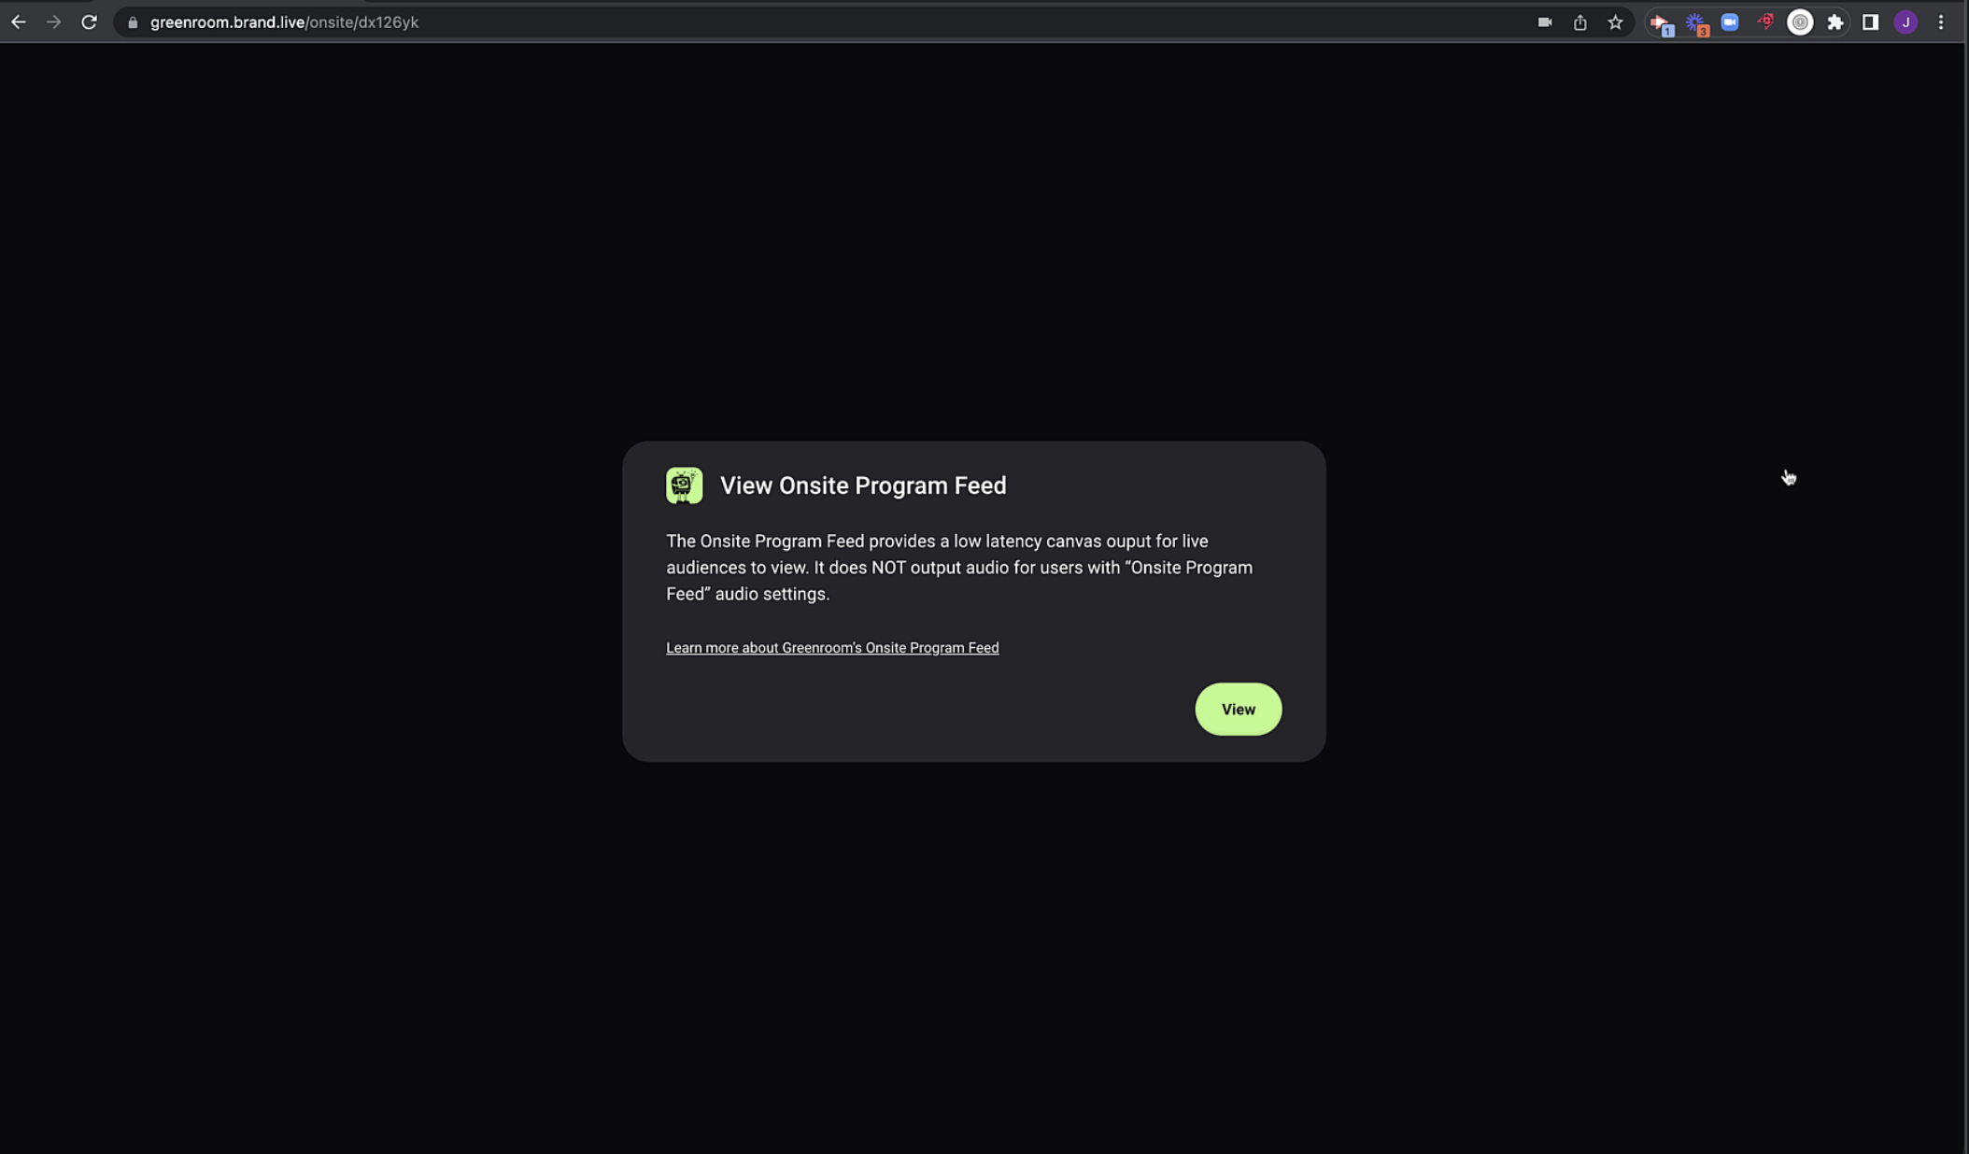Open the red target extension icon
The height and width of the screenshot is (1154, 1969).
pyautogui.click(x=1764, y=22)
